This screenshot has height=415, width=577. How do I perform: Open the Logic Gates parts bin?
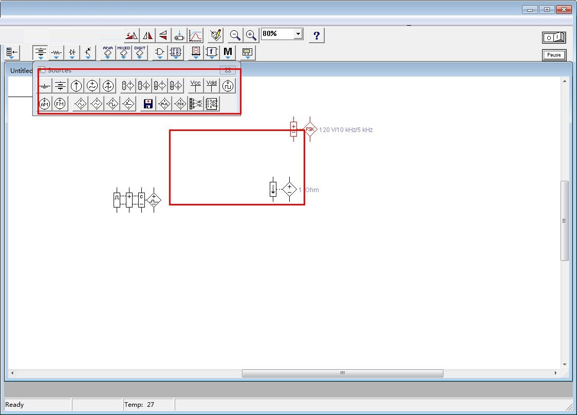[160, 52]
